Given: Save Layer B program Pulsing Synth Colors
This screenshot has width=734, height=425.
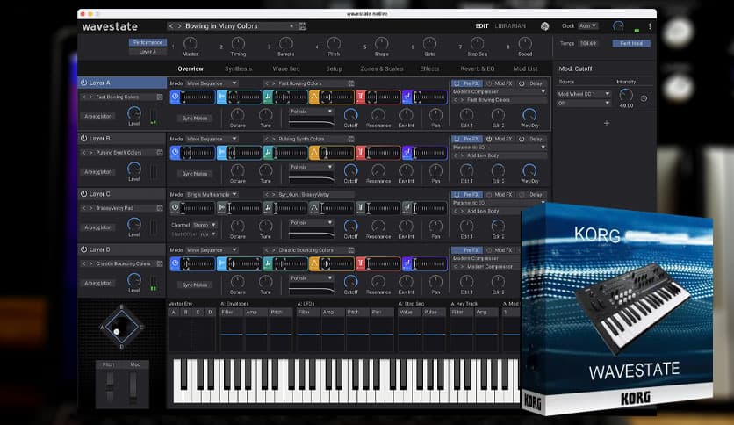Looking at the screenshot, I should 160,153.
